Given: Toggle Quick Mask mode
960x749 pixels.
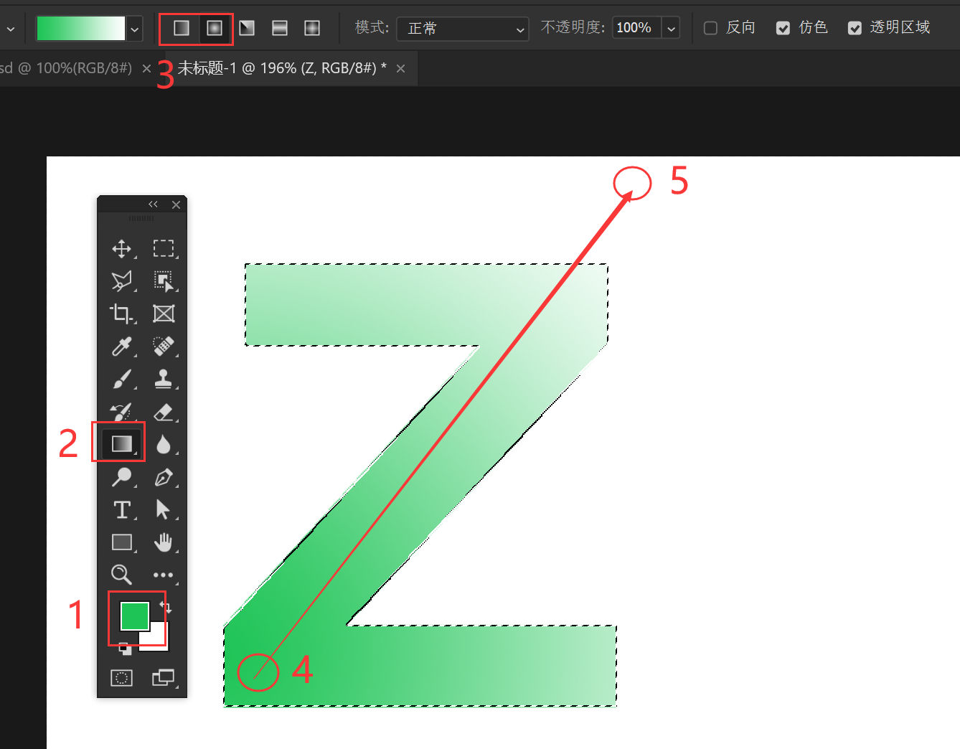Looking at the screenshot, I should pos(122,678).
